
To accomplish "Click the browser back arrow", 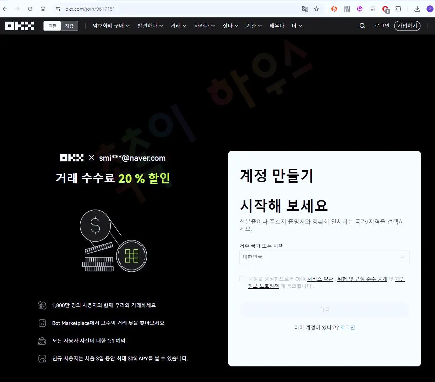I will tap(5, 9).
